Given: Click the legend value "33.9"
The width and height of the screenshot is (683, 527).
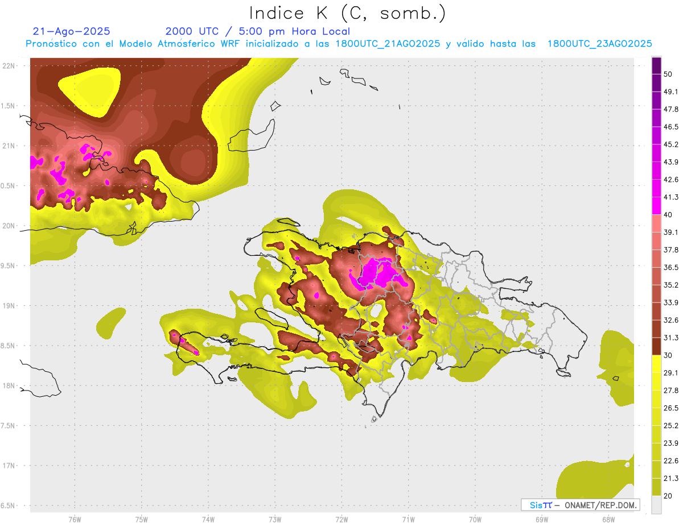Looking at the screenshot, I should pyautogui.click(x=671, y=302).
